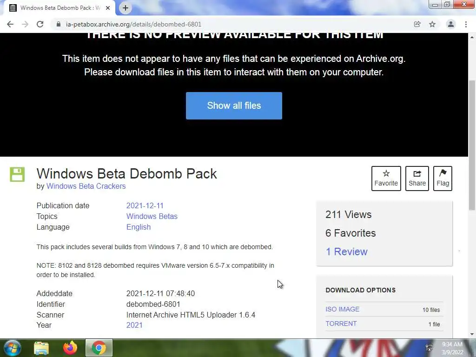Click the Favorite star button

tap(386, 178)
